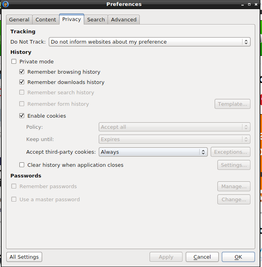Uncheck Remember downloads history

(x=22, y=82)
